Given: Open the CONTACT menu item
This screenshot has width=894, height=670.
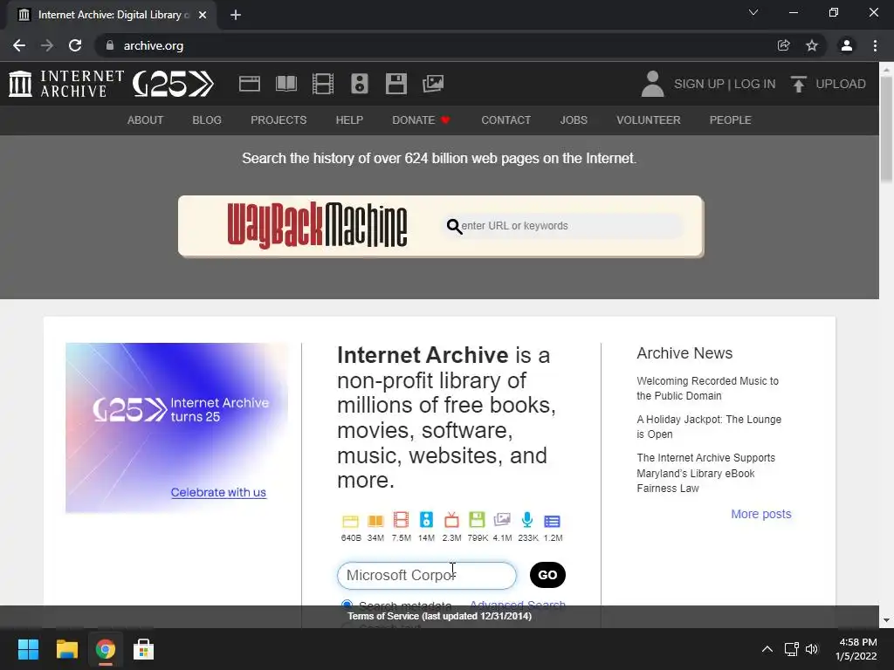Looking at the screenshot, I should pos(505,120).
